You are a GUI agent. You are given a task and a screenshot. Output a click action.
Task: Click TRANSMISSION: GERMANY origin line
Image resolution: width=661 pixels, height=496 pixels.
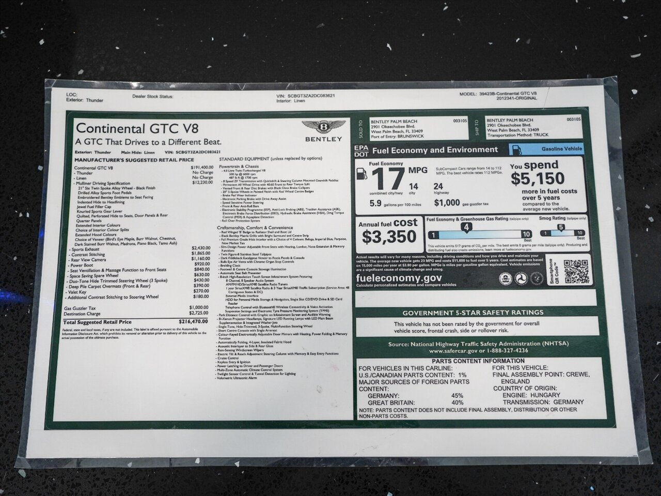(543, 402)
